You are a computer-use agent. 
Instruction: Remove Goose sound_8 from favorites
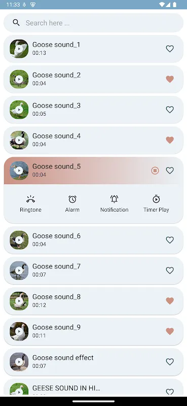click(x=170, y=301)
